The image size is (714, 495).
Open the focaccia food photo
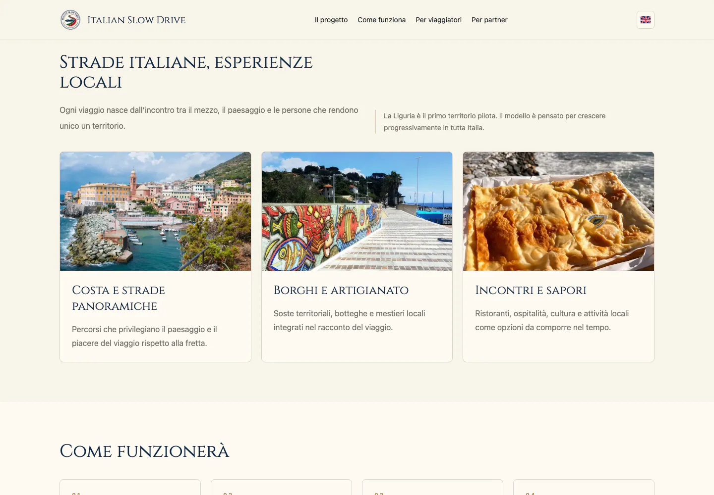558,211
